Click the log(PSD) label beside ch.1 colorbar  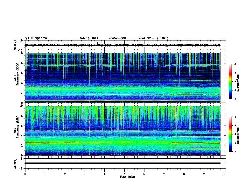238,83
